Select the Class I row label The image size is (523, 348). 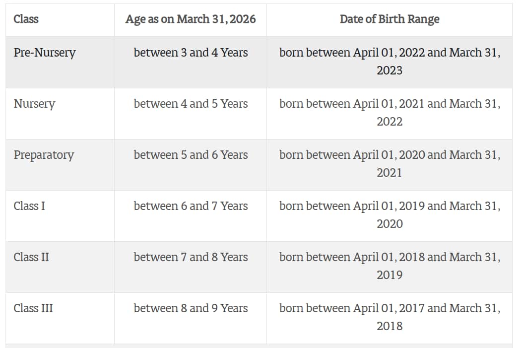point(29,206)
